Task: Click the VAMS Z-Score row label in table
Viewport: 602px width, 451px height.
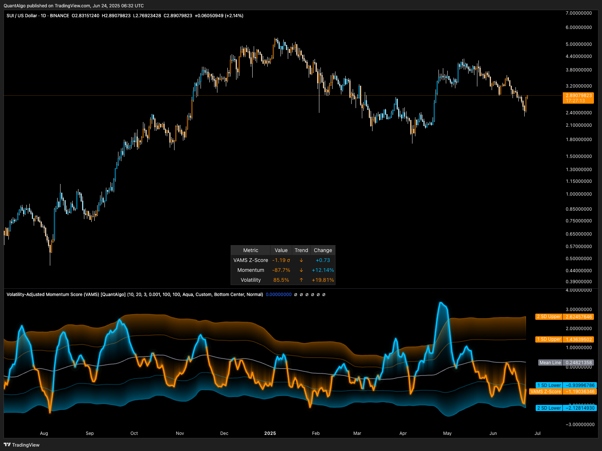Action: tap(251, 260)
